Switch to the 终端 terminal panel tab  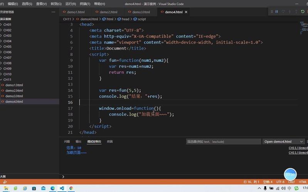tap(109, 142)
